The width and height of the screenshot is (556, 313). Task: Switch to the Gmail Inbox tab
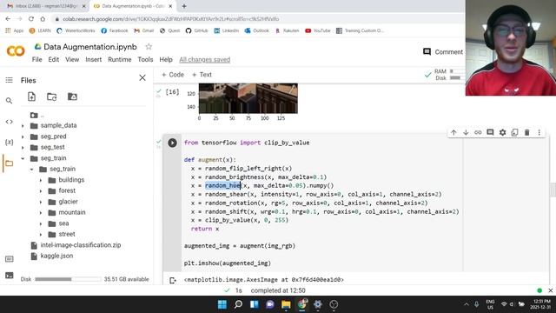(46, 6)
